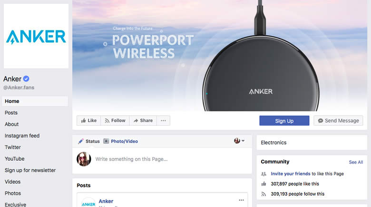This screenshot has height=207, width=371.
Task: Open the Anker post author link
Action: click(x=106, y=201)
